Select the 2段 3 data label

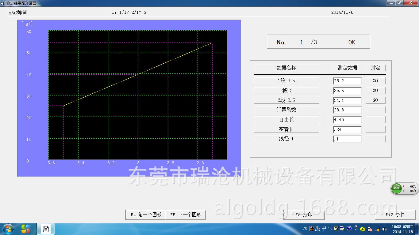pyautogui.click(x=286, y=91)
